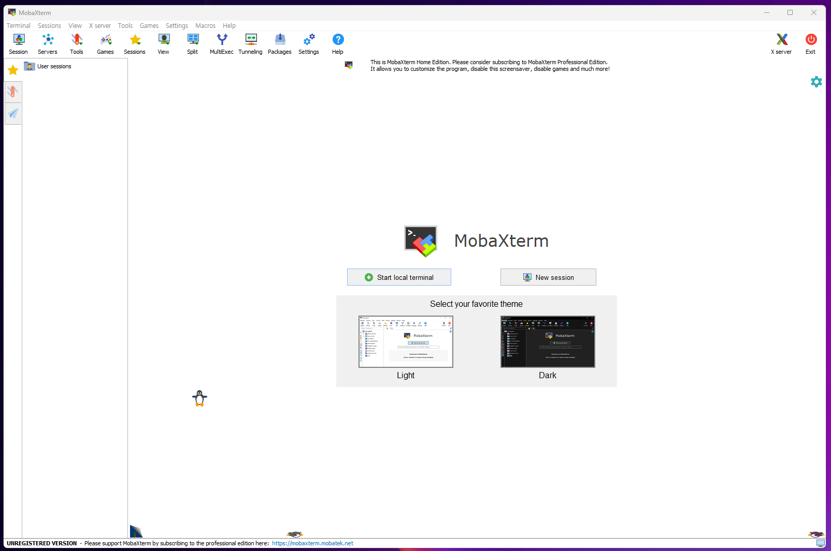
Task: Open the Tools menu
Action: click(125, 26)
